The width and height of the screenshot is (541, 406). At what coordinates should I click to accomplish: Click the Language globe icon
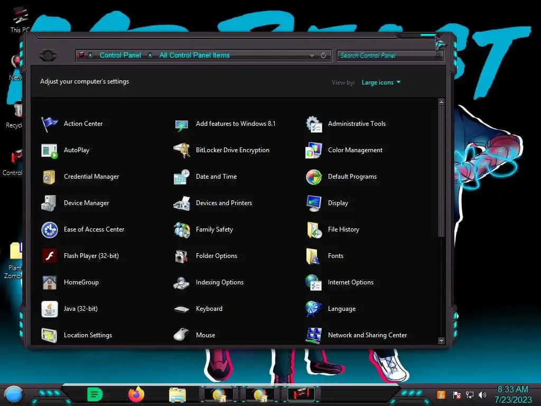314,309
